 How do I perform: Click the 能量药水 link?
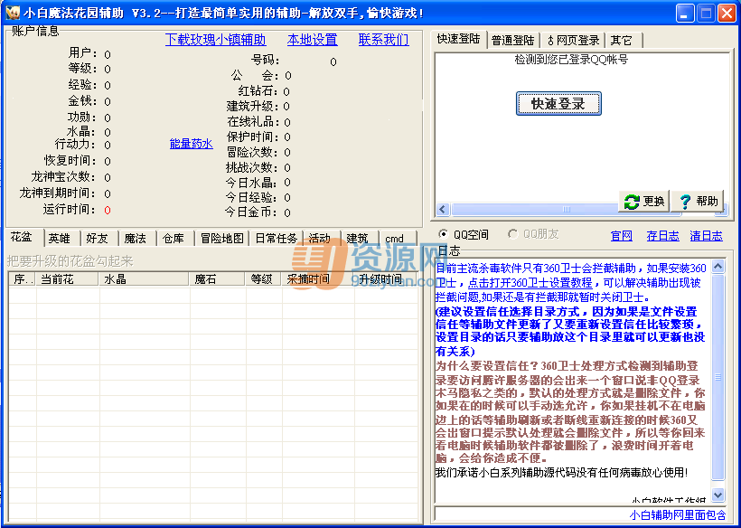point(192,144)
